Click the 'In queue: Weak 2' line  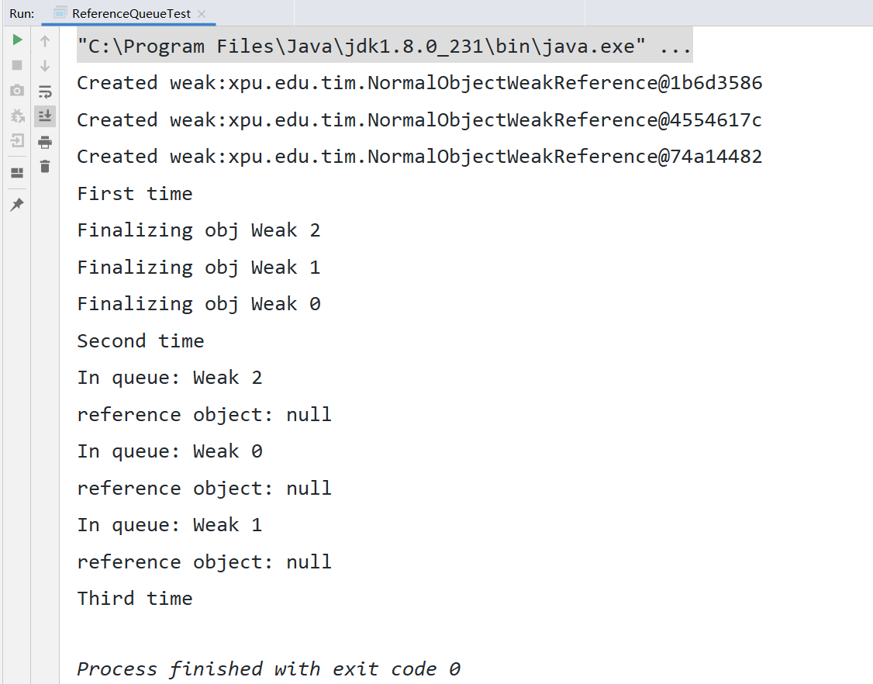pos(169,378)
